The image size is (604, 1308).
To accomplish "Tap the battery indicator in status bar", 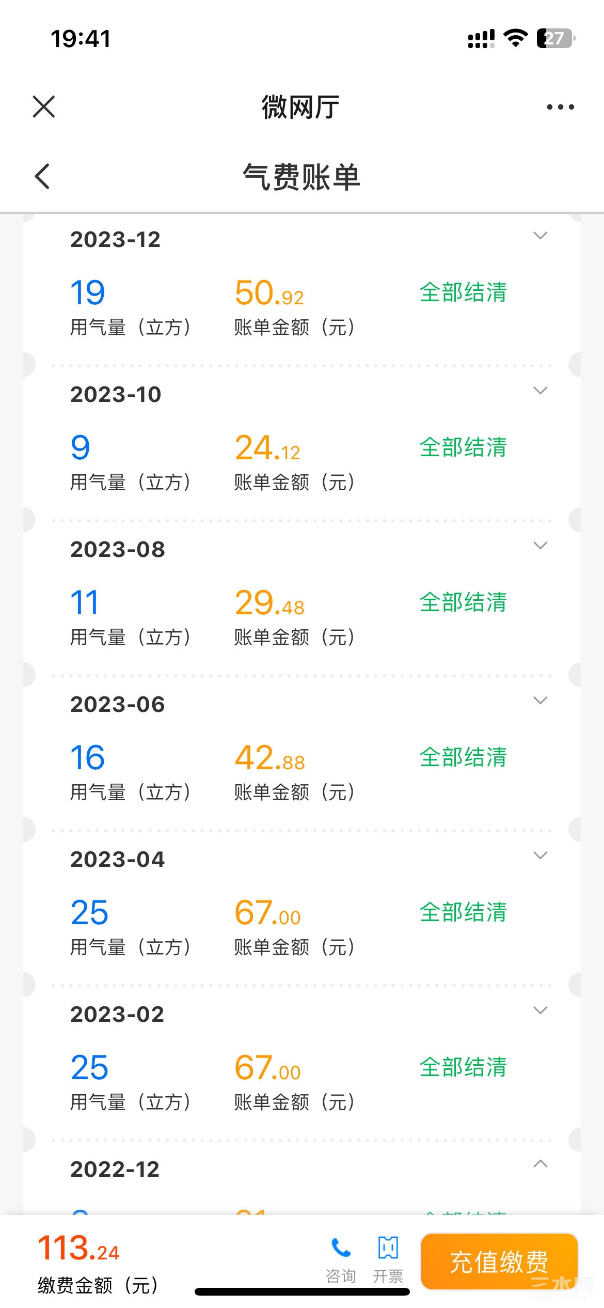I will pyautogui.click(x=556, y=38).
